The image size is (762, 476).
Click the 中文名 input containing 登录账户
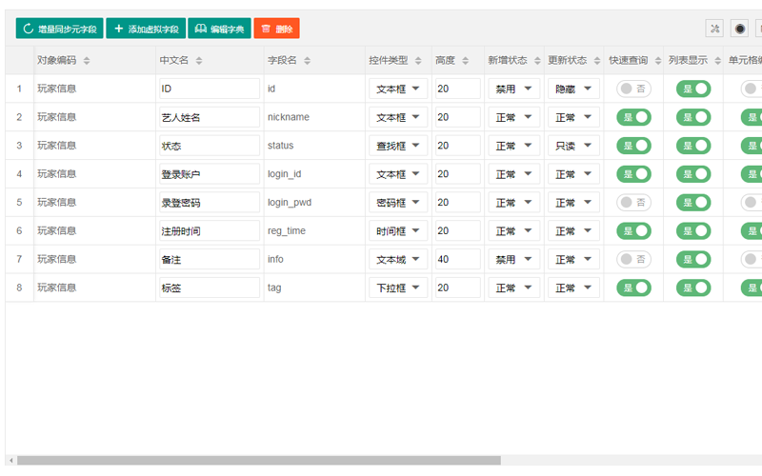[x=209, y=174]
